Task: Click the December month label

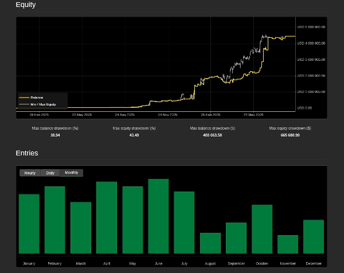Action: (x=314, y=264)
